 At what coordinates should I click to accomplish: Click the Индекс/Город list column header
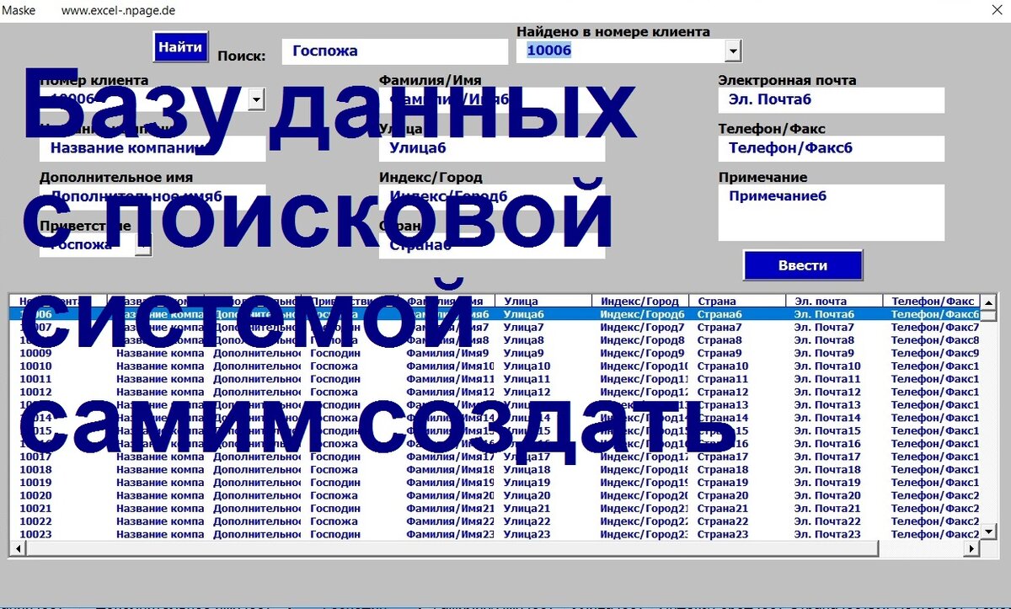(639, 302)
